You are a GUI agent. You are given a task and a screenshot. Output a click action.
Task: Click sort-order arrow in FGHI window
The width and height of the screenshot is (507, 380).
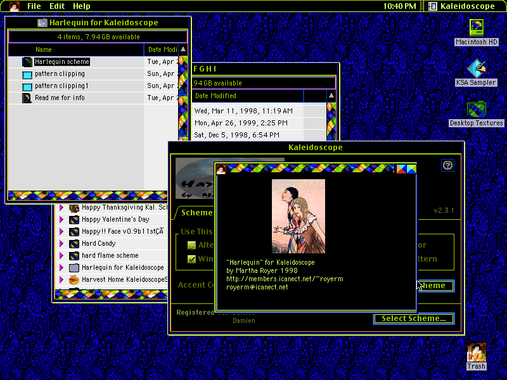[331, 96]
